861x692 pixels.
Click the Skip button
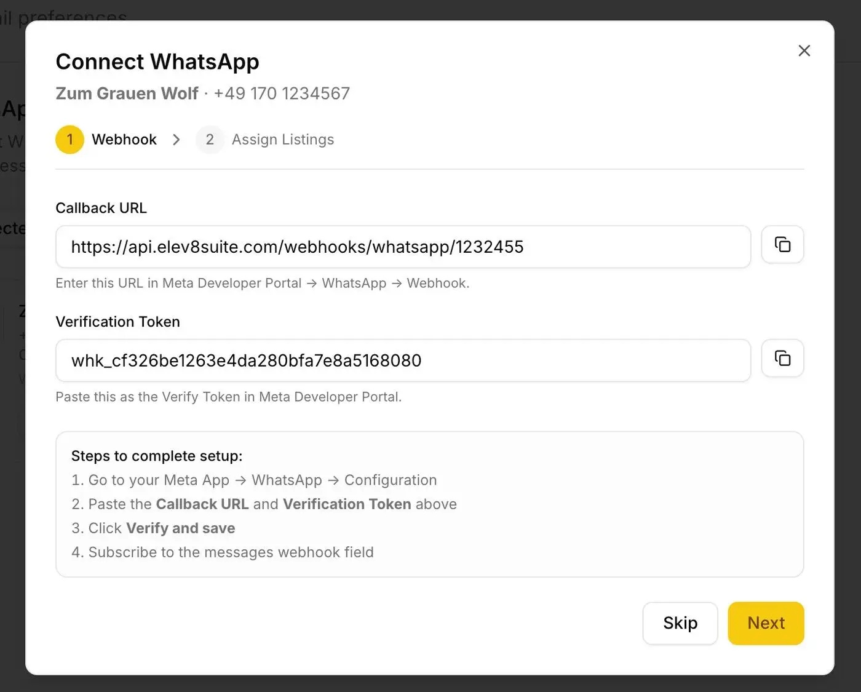pyautogui.click(x=680, y=623)
